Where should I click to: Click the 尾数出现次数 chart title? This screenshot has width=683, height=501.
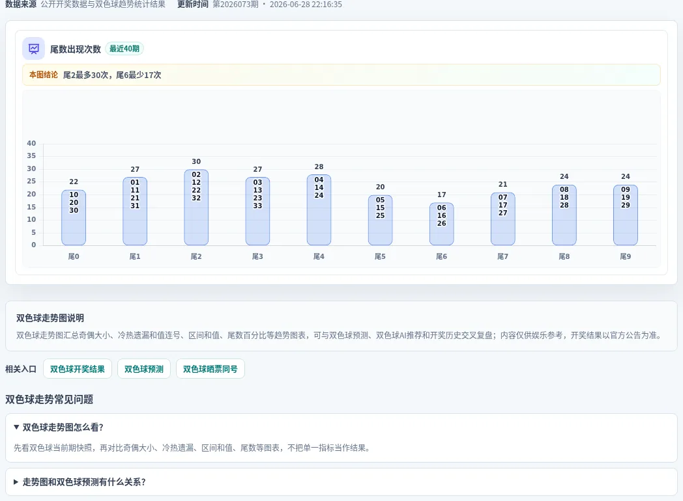tap(76, 49)
